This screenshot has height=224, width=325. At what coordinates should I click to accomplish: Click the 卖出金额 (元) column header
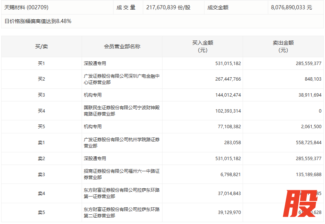283,46
